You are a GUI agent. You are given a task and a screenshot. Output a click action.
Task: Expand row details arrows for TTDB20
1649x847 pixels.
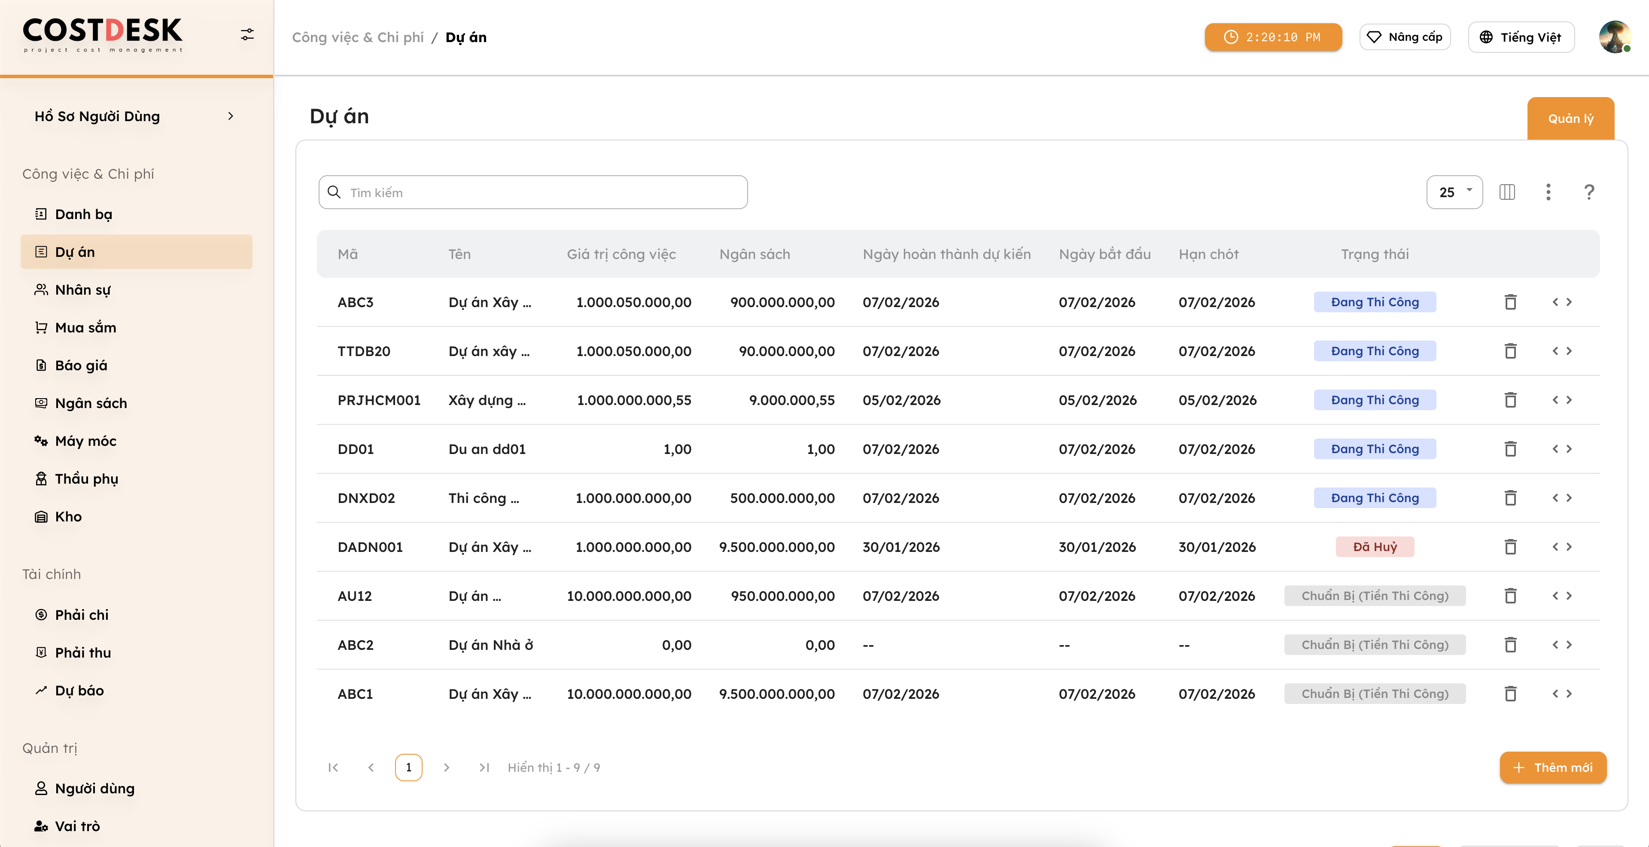[x=1562, y=351]
